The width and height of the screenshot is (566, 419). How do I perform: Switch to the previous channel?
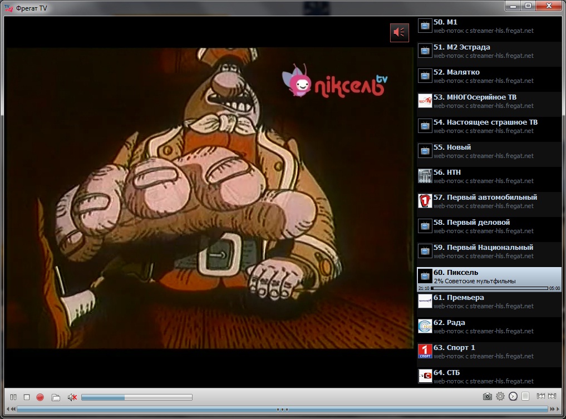(541, 396)
